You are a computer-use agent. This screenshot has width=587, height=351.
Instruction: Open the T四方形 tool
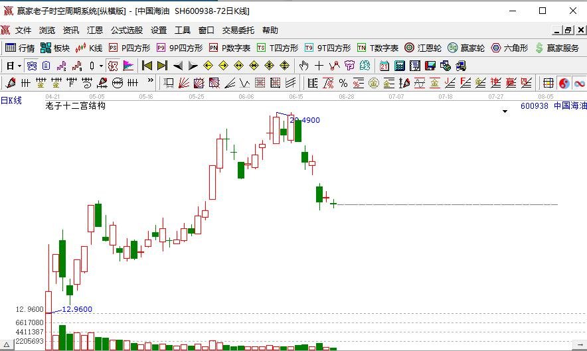coord(278,48)
